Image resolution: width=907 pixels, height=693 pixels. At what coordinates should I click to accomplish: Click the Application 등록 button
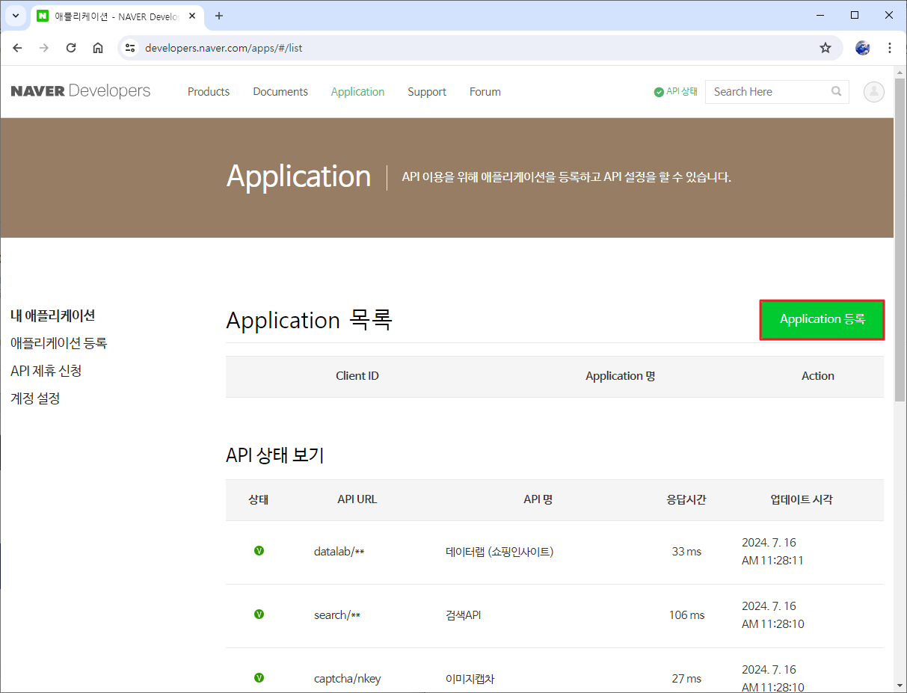coord(822,320)
